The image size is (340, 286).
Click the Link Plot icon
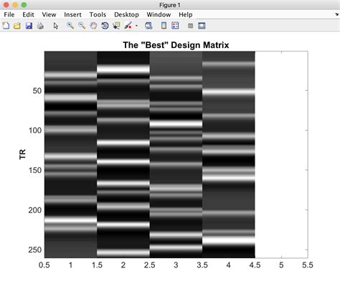pyautogui.click(x=148, y=26)
